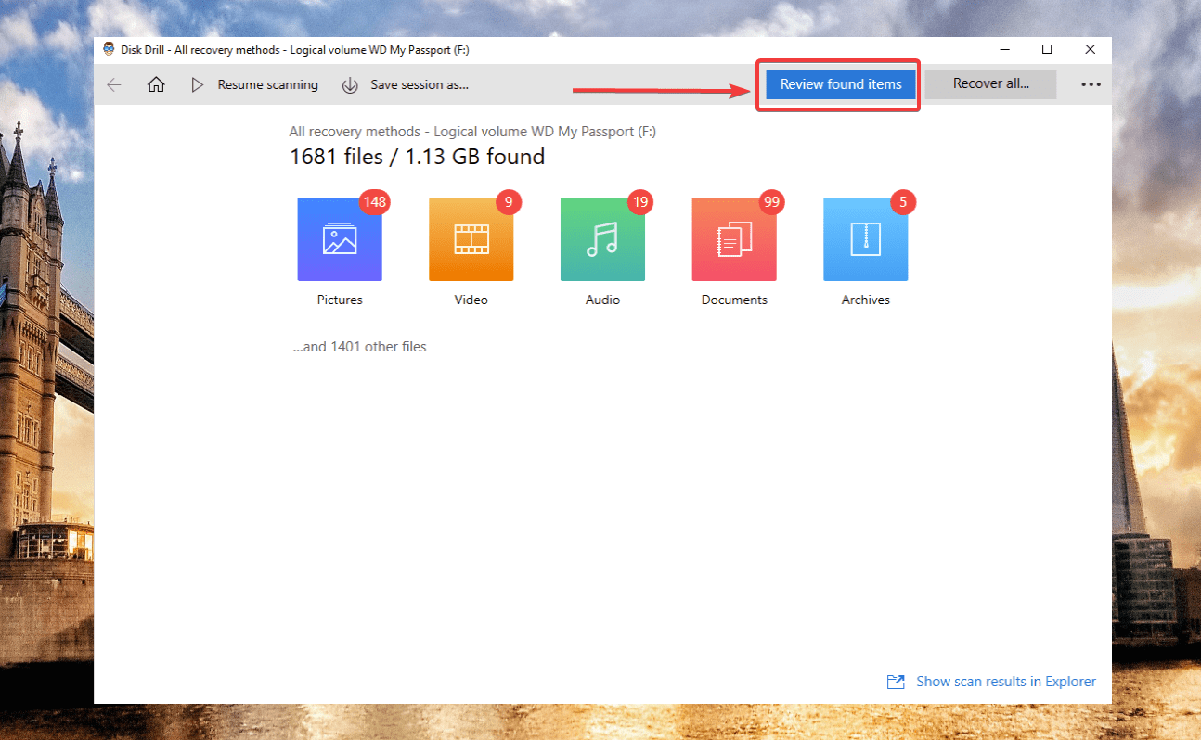The height and width of the screenshot is (740, 1201).
Task: Click the Recover all... button
Action: [990, 83]
